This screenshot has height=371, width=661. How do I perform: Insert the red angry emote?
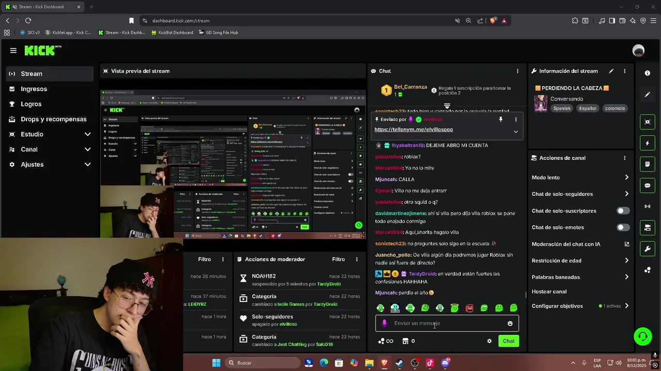(x=469, y=308)
